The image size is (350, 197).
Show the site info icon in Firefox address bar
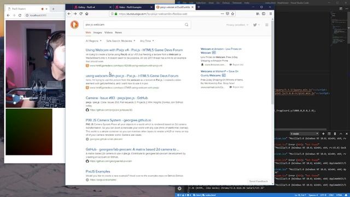(112, 14)
